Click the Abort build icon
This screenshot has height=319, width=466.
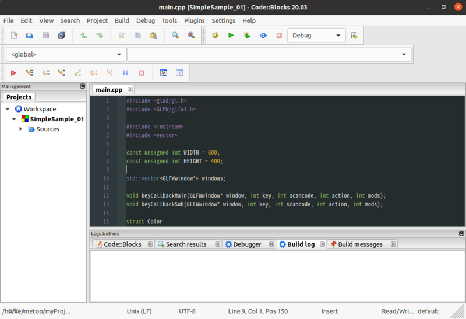pyautogui.click(x=279, y=36)
